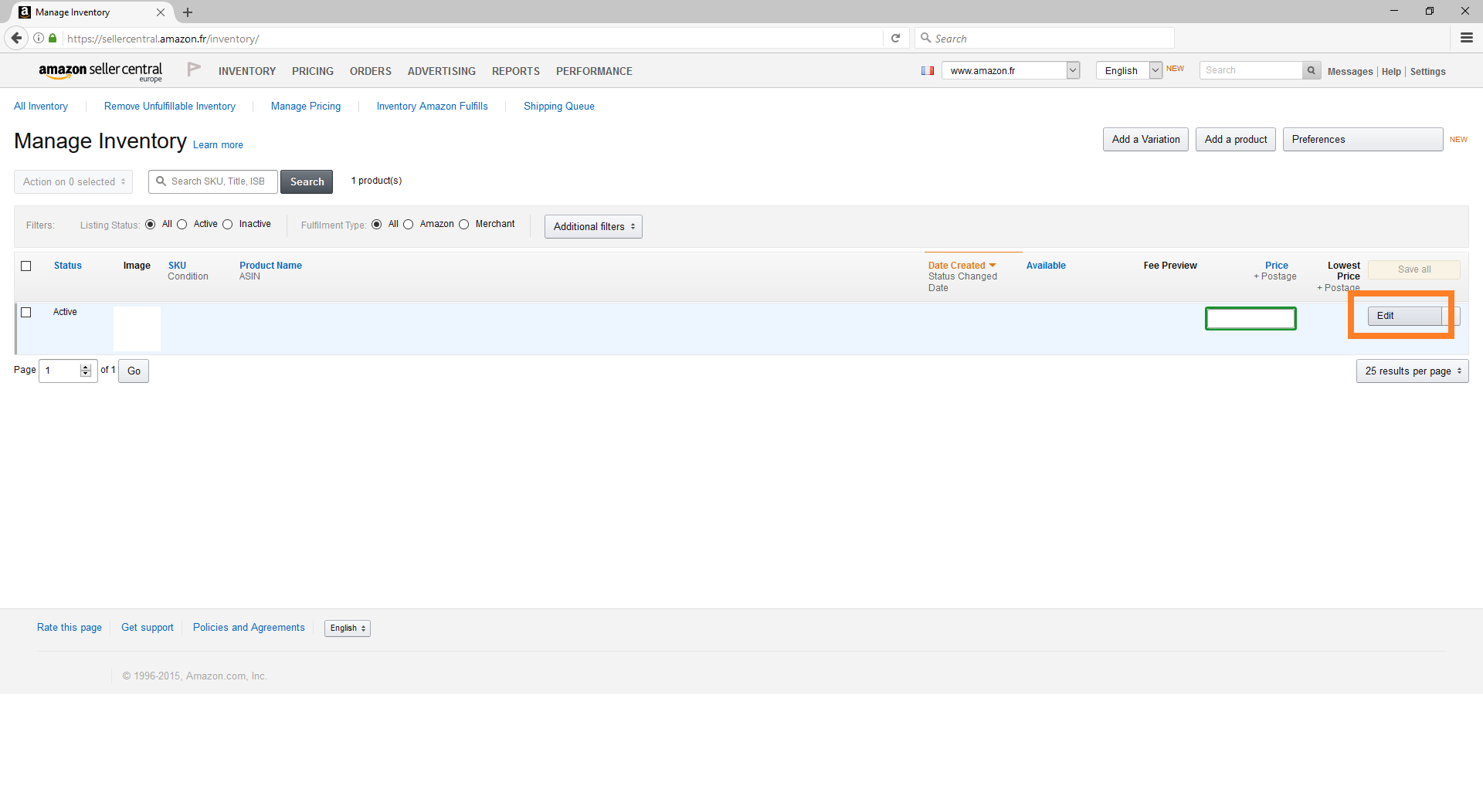Click the Rate this page link
This screenshot has height=803, width=1483.
(x=70, y=628)
